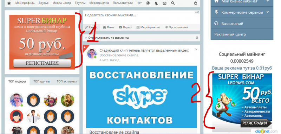
Task: Open the post options chevron
Action: (x=196, y=49)
